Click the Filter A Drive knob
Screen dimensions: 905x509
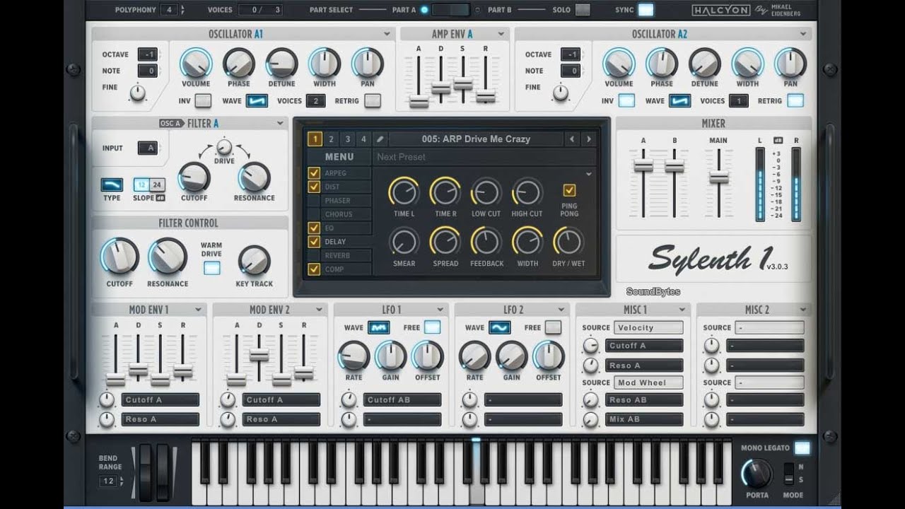coord(224,147)
